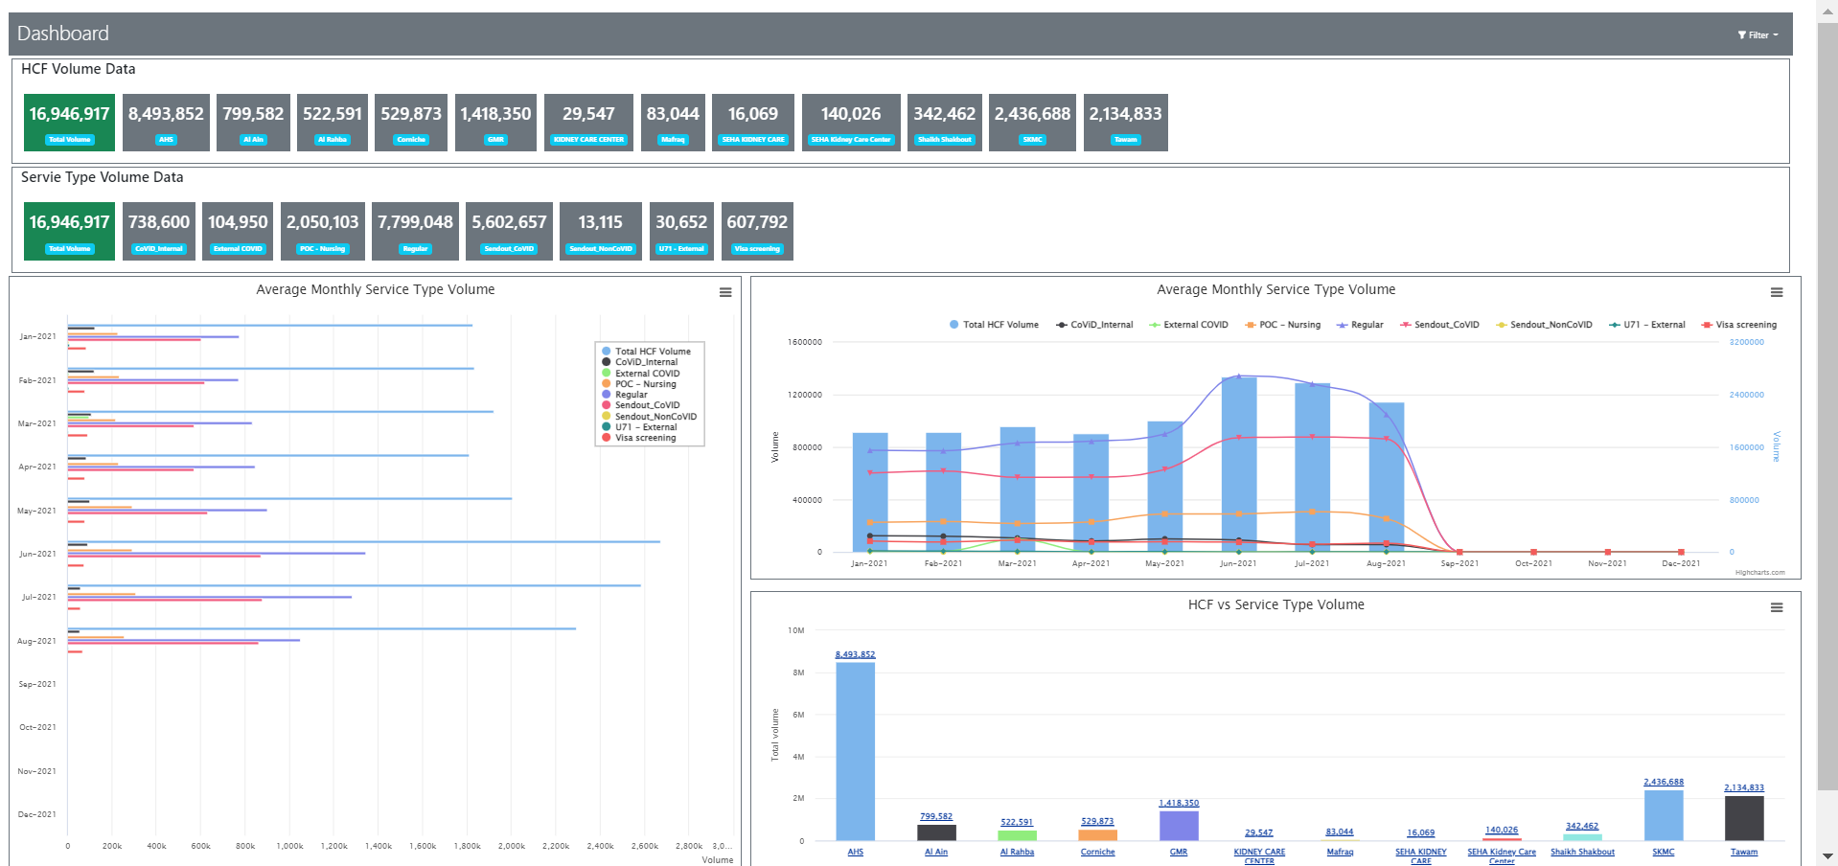Image resolution: width=1838 pixels, height=866 pixels.
Task: Toggle Sendout_CoVID series in line chart legend
Action: 1439,325
